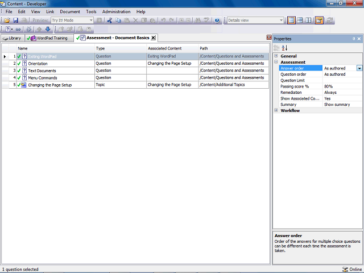Collapse the Assessment property group
Image resolution: width=364 pixels, height=273 pixels.
pos(276,62)
